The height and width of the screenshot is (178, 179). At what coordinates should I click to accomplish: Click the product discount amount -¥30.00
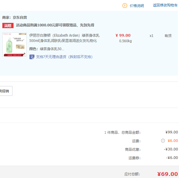pos(171,149)
